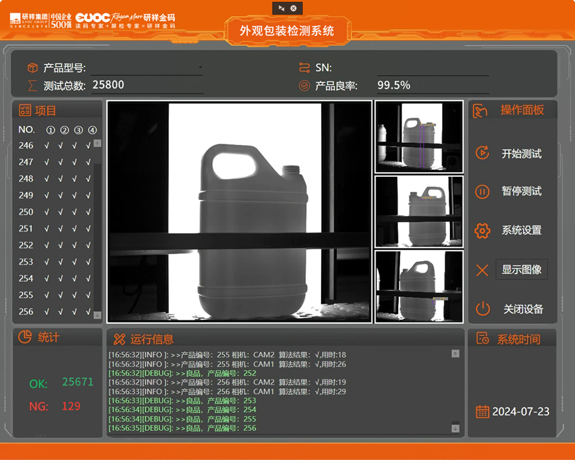Image resolution: width=575 pixels, height=460 pixels.
Task: Toggle column 4 check mark in row 256
Action: (x=88, y=312)
